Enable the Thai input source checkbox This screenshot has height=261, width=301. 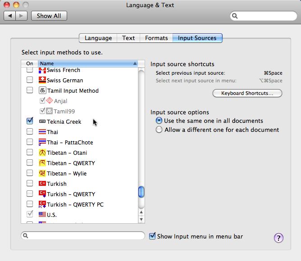[x=30, y=132]
